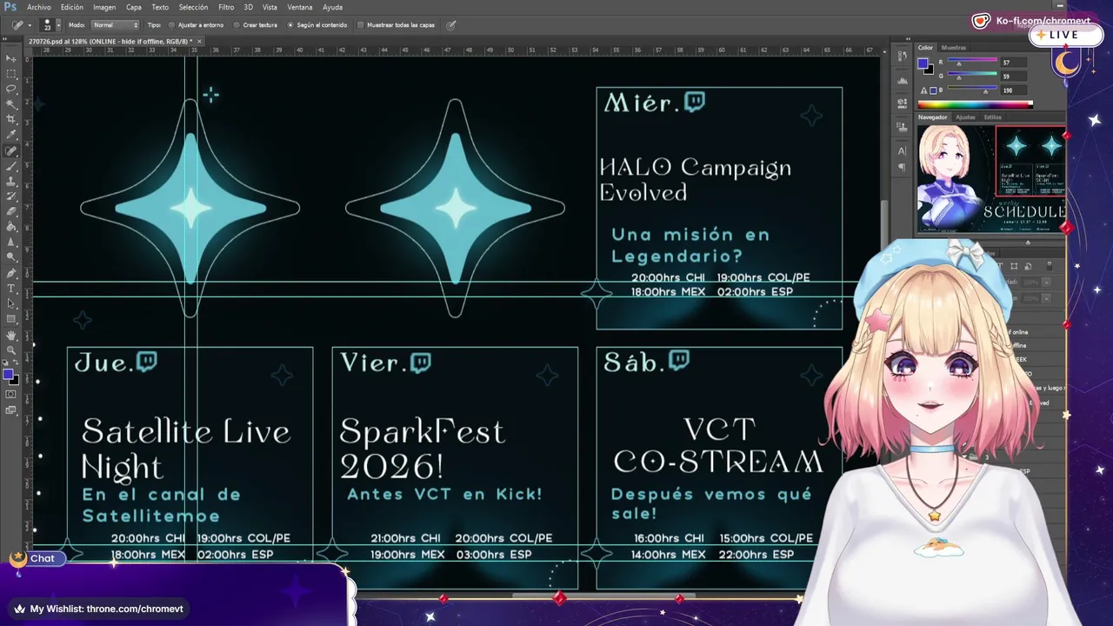1113x626 pixels.
Task: Select the Horizontal Type tool
Action: pos(11,288)
